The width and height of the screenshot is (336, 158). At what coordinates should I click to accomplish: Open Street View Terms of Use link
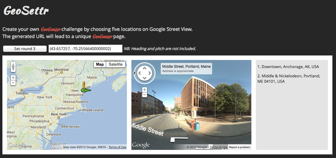218,147
